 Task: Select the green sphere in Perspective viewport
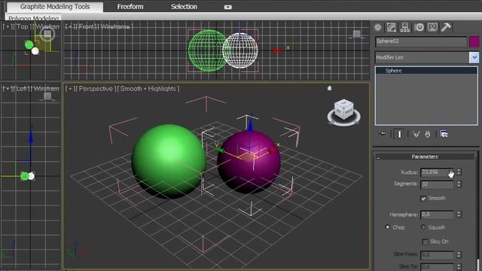[169, 160]
